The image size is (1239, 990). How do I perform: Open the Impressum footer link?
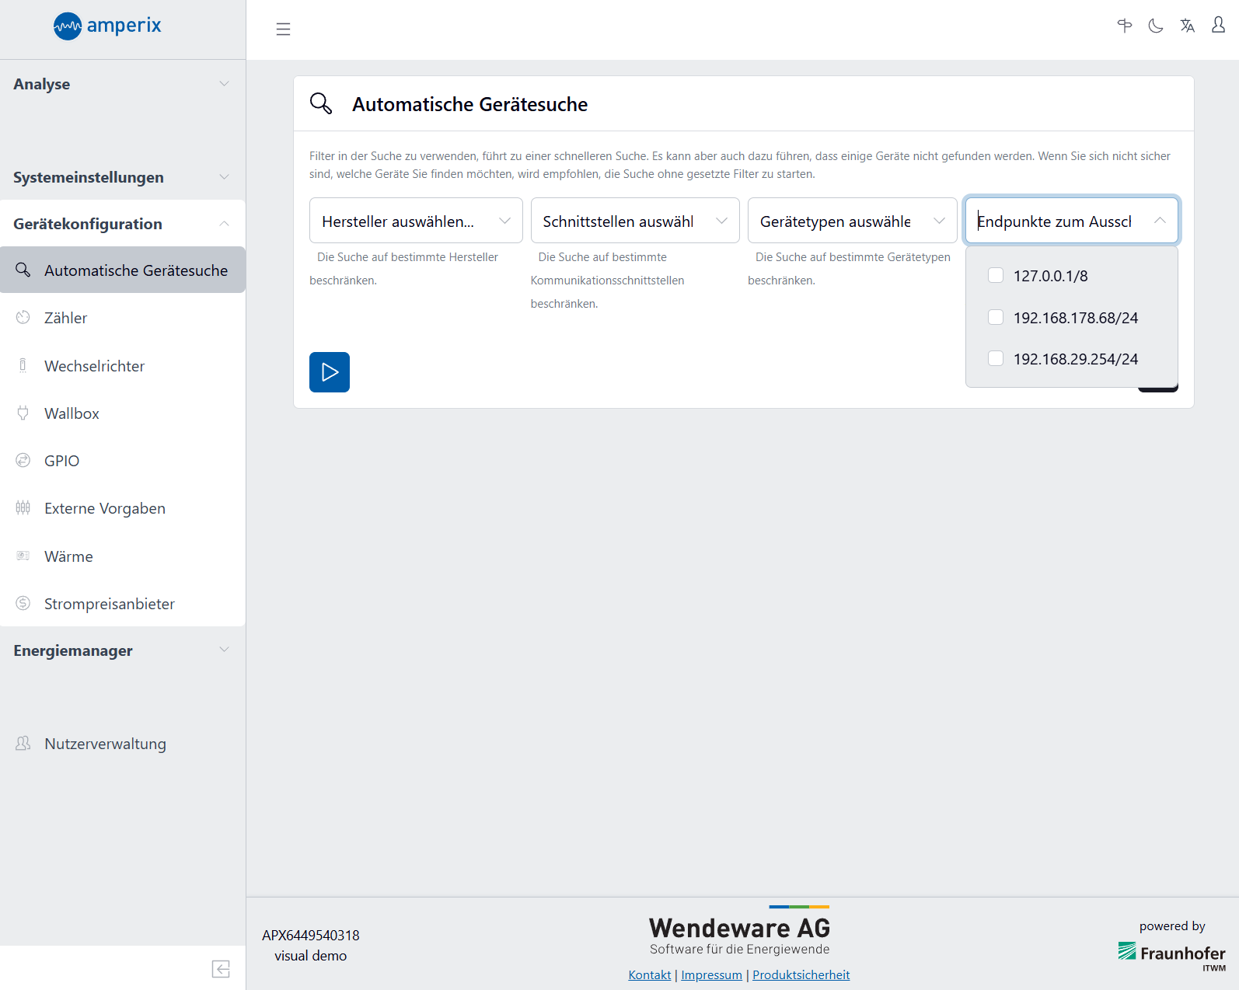click(711, 974)
